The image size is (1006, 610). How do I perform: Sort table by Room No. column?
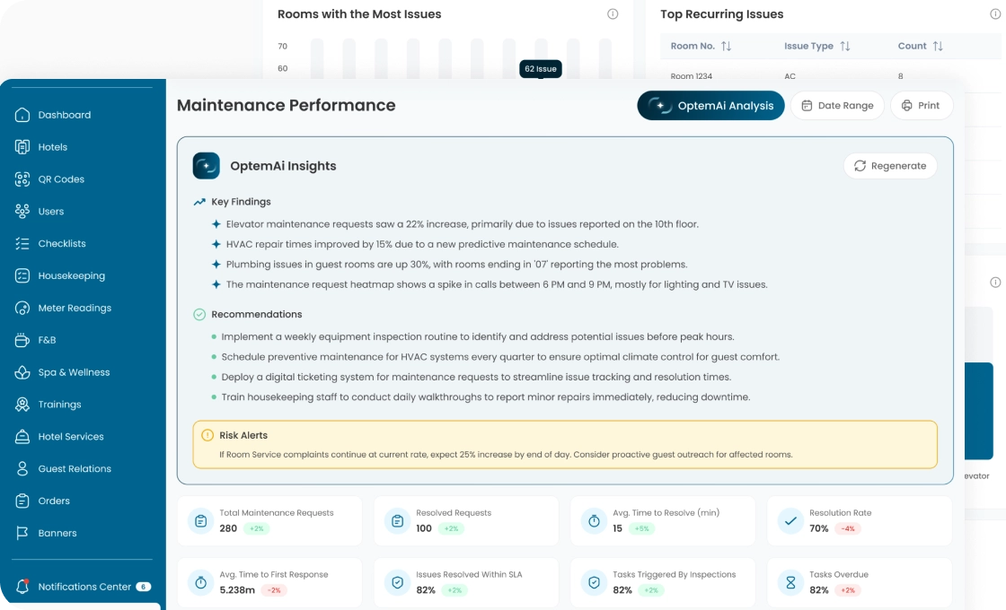pyautogui.click(x=726, y=47)
